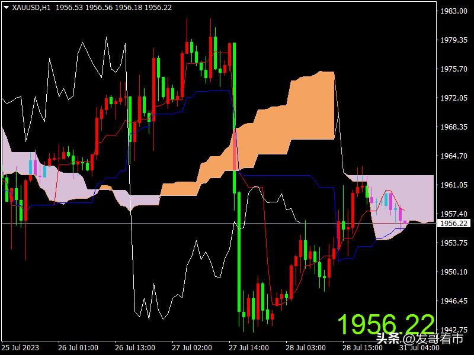Image resolution: width=474 pixels, height=355 pixels.
Task: Select the XAUUSD,H1 symbol label
Action: pos(31,8)
